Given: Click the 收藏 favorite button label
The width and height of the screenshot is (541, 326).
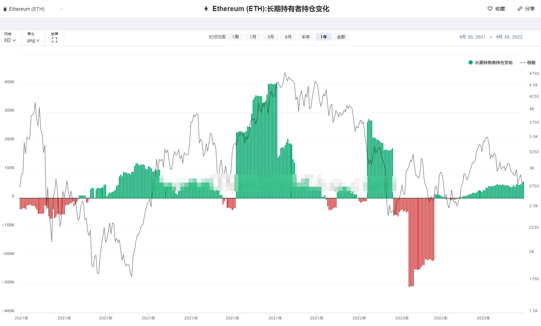Looking at the screenshot, I should (x=500, y=9).
